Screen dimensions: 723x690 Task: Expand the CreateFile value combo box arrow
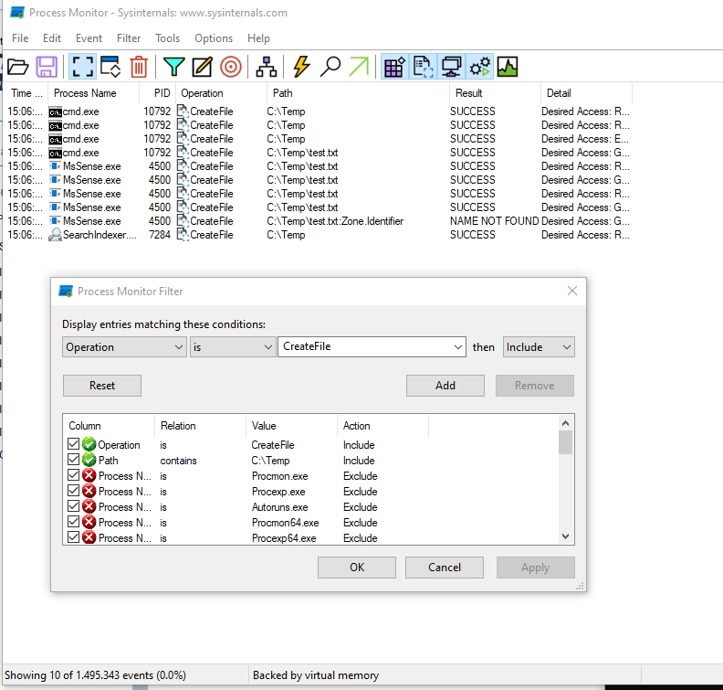click(457, 347)
